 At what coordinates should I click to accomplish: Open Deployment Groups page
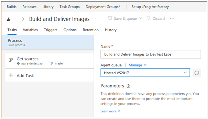[103, 7]
